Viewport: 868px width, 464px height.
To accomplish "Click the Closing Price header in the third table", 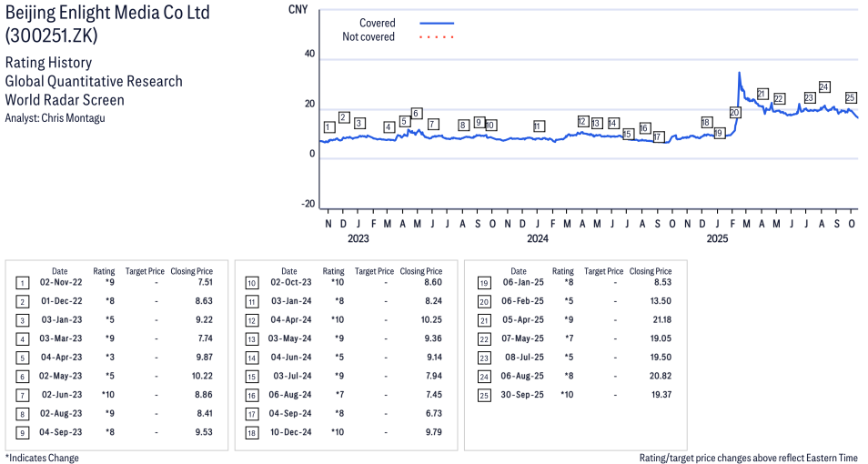I will click(x=651, y=271).
